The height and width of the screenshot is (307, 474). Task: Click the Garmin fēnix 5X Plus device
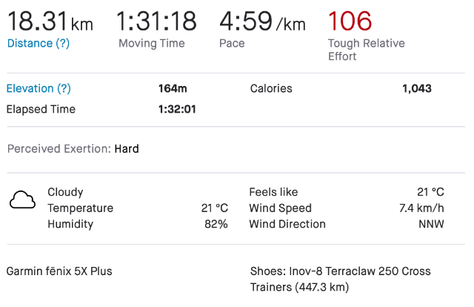click(59, 271)
